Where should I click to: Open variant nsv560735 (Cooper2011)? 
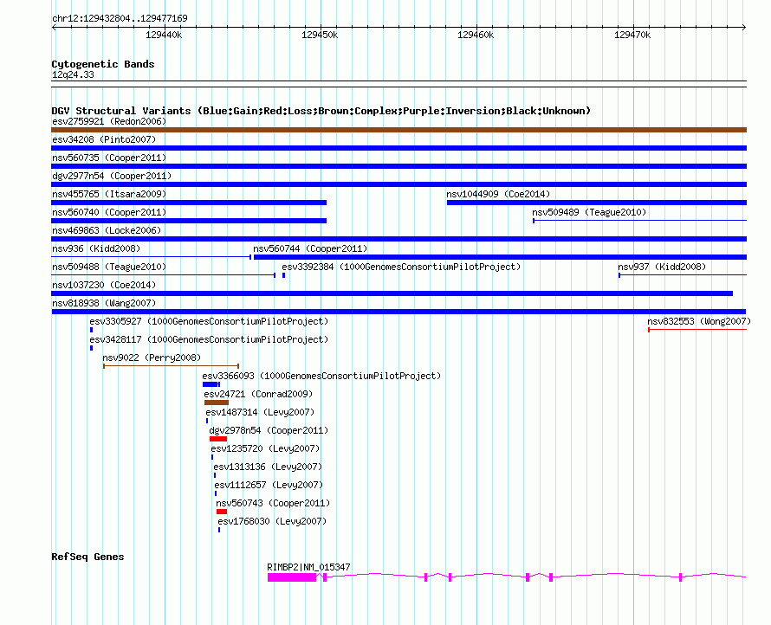[109, 158]
